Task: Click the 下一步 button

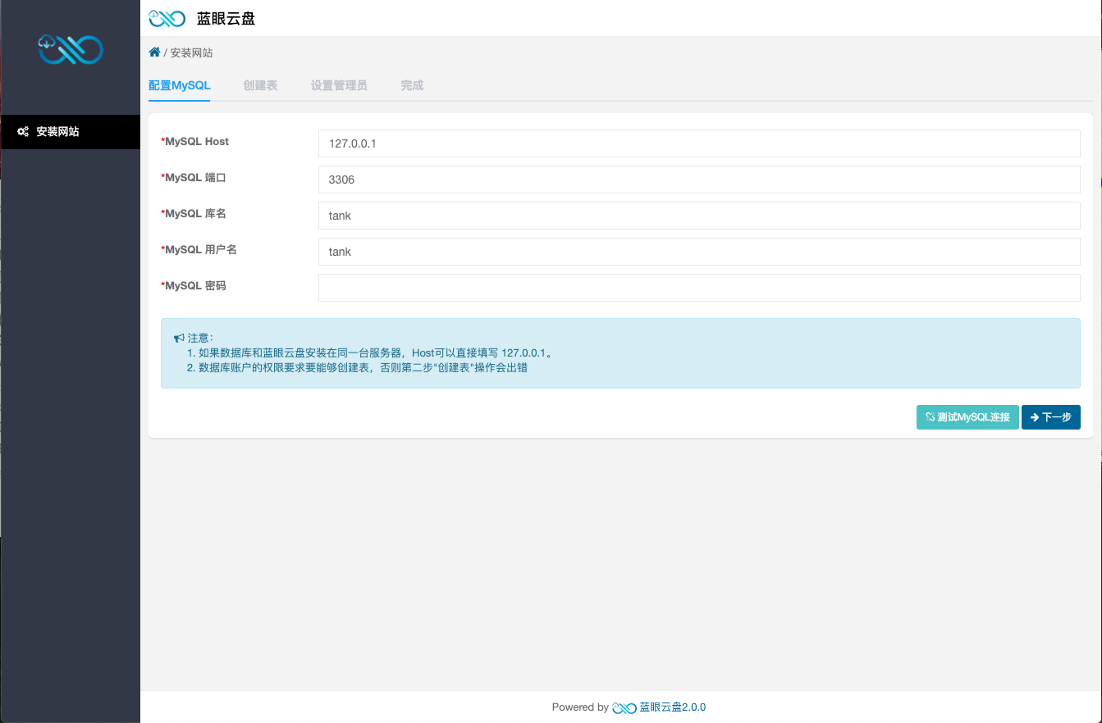Action: click(x=1050, y=417)
